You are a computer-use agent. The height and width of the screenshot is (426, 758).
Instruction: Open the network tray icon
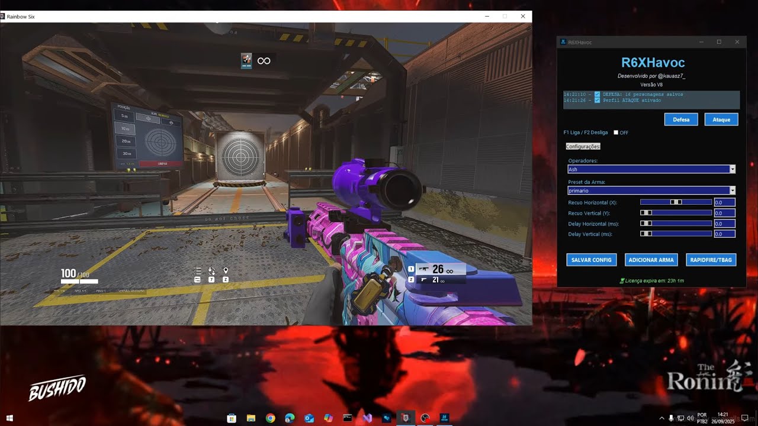coord(680,418)
